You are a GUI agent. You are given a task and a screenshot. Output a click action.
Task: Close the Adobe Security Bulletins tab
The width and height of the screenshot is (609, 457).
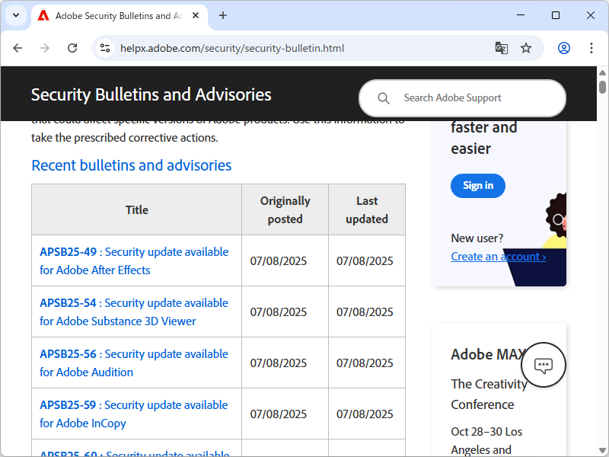[196, 15]
